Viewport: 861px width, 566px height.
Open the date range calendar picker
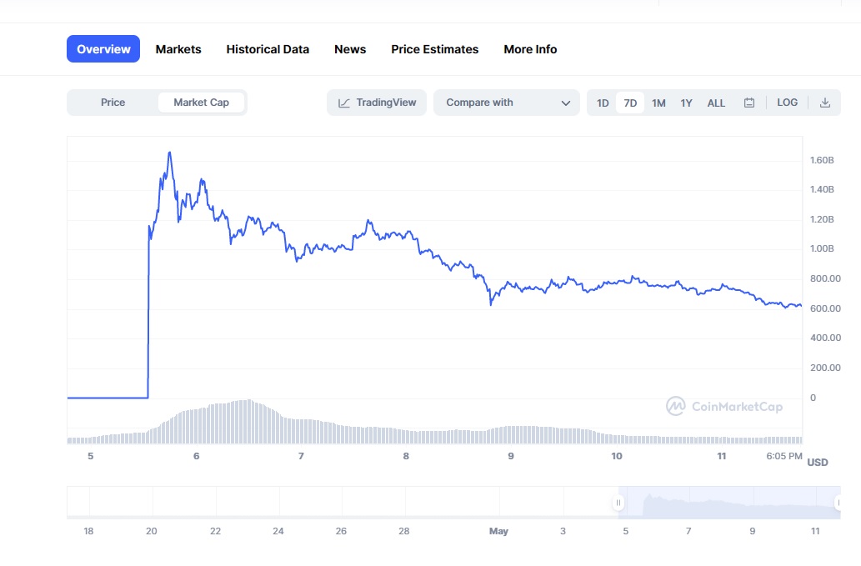click(x=748, y=102)
